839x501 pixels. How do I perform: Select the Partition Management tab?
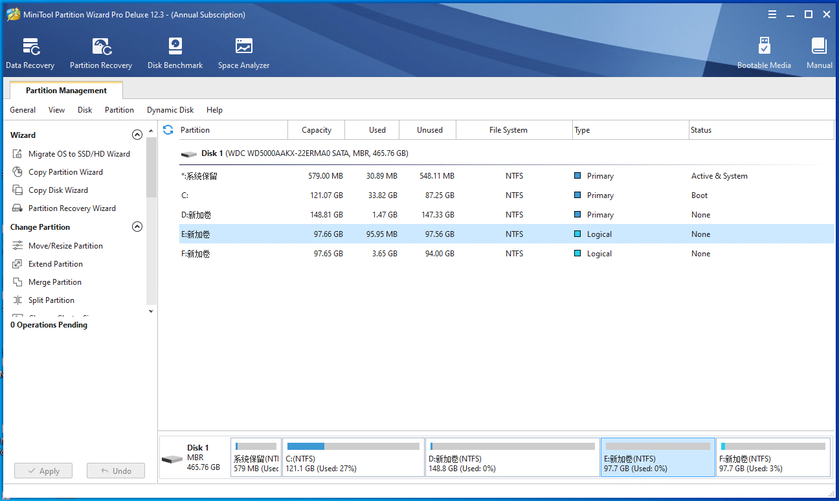(66, 91)
